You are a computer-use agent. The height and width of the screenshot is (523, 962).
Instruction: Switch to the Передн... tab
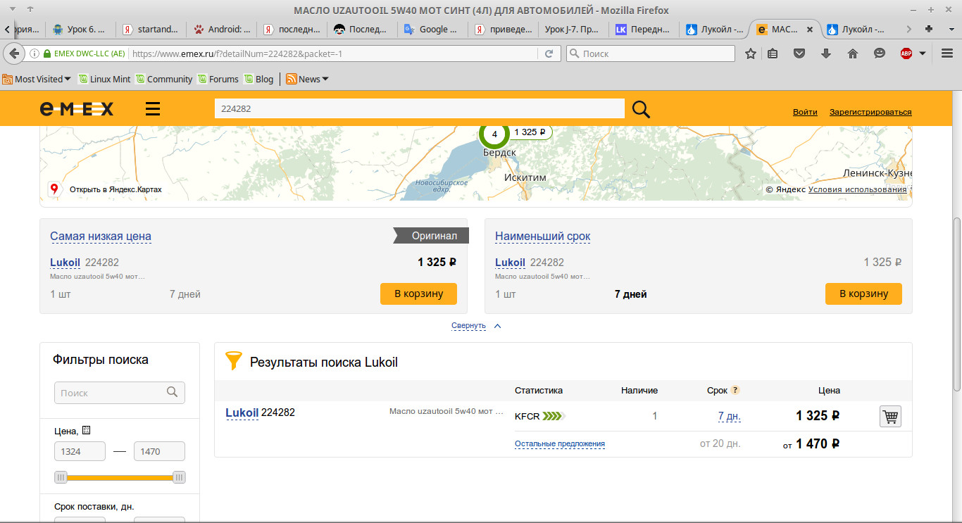644,30
